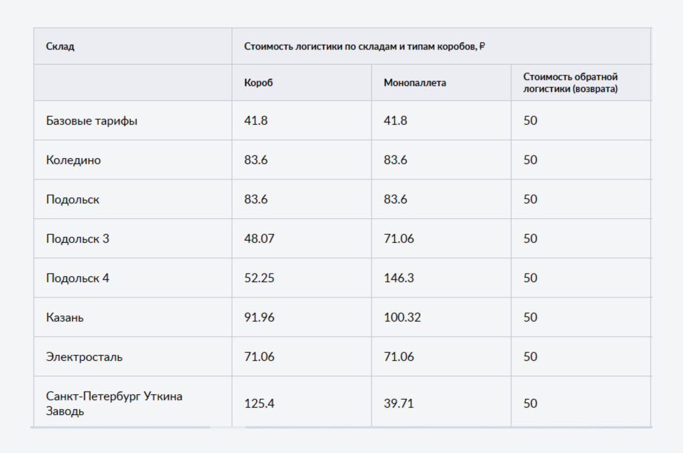Click the "Стоимость обратной логистики (возврата)" header
This screenshot has height=453, width=683.
pyautogui.click(x=570, y=83)
